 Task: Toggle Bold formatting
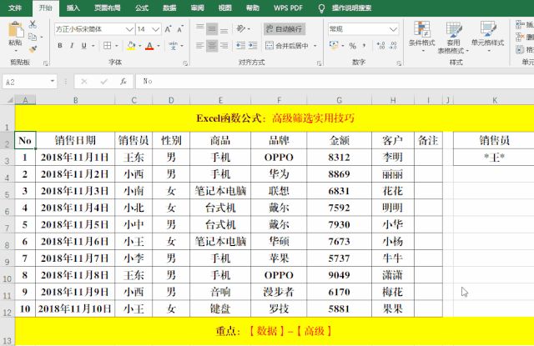[x=61, y=46]
